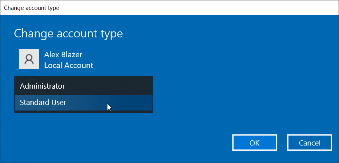Click the account type under Alex Blazer's name
This screenshot has width=339, height=163.
pos(68,65)
